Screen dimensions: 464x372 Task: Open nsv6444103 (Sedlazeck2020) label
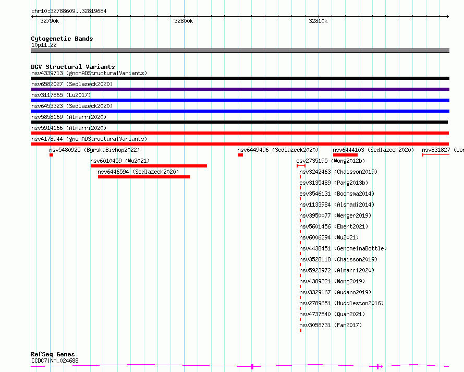(373, 150)
